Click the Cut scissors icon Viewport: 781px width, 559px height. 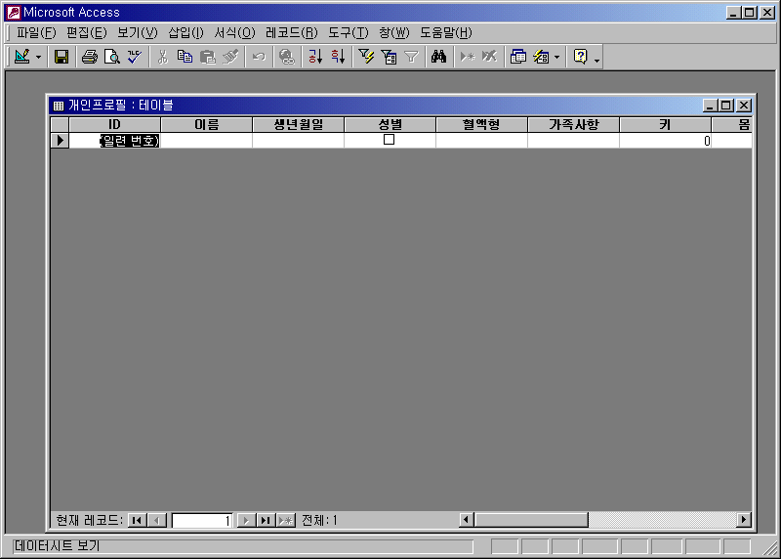[162, 57]
